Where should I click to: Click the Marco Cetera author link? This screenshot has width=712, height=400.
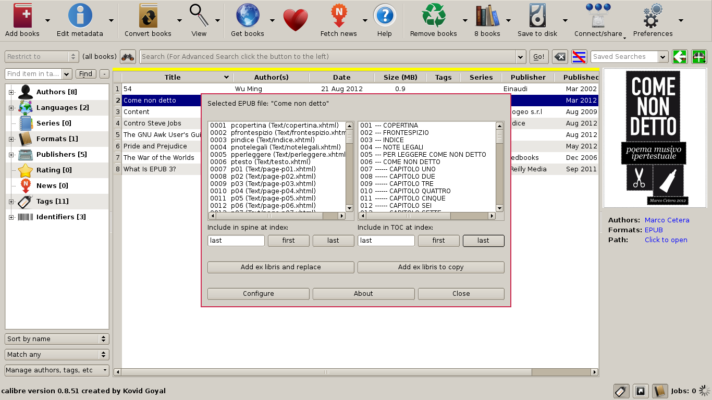click(x=667, y=220)
